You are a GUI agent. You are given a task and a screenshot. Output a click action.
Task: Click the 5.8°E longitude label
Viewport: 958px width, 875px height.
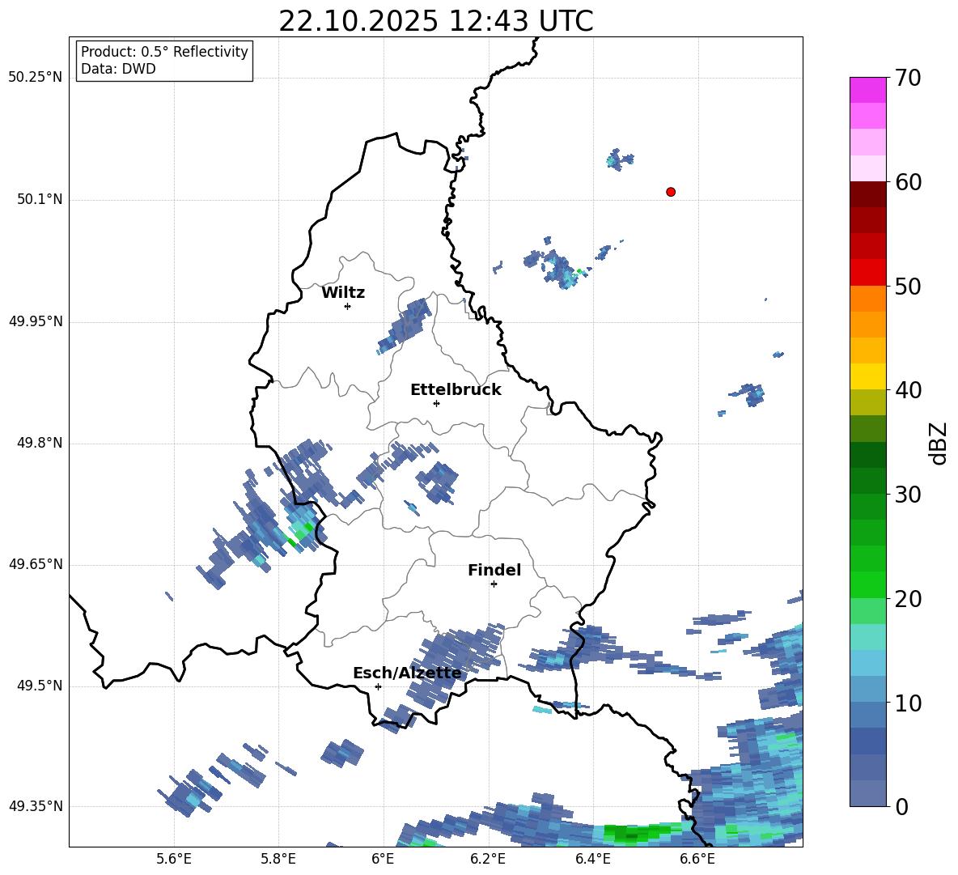pos(278,859)
